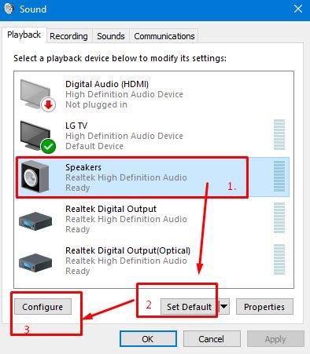The image size is (310, 354).
Task: Close the Sound dialog window
Action: coord(298,9)
